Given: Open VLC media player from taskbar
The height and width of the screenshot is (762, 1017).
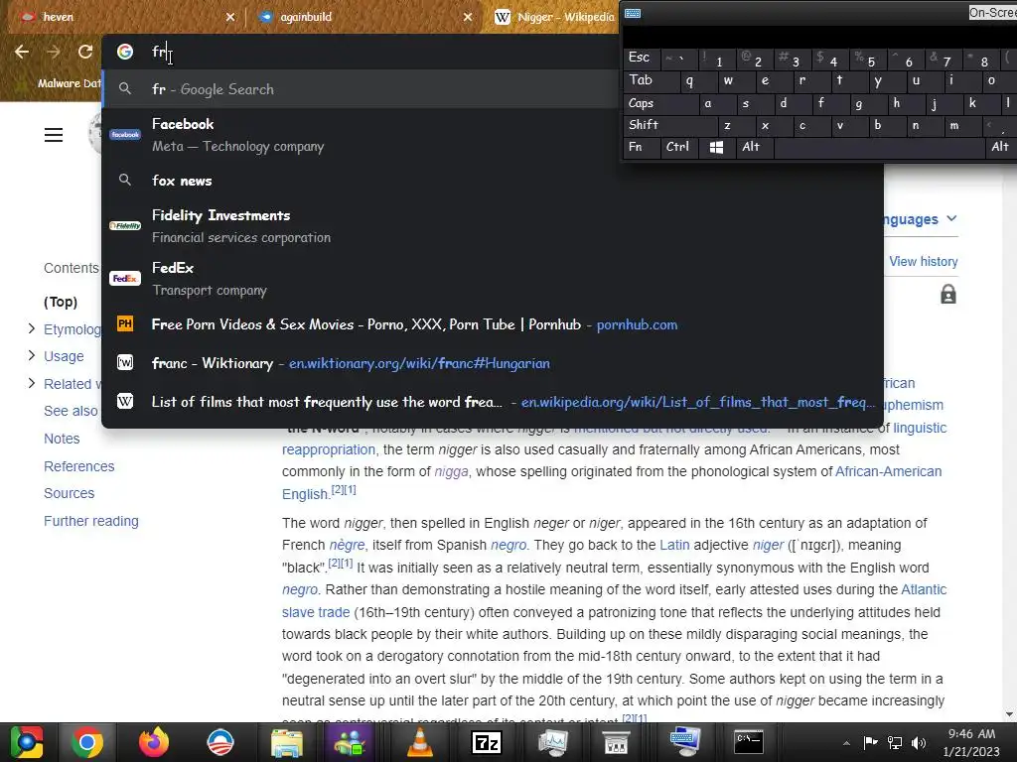Looking at the screenshot, I should click(x=420, y=742).
